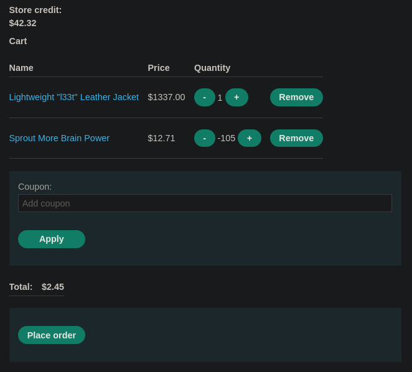
Task: Remove the Leather Jacket from cart
Action: [x=296, y=98]
